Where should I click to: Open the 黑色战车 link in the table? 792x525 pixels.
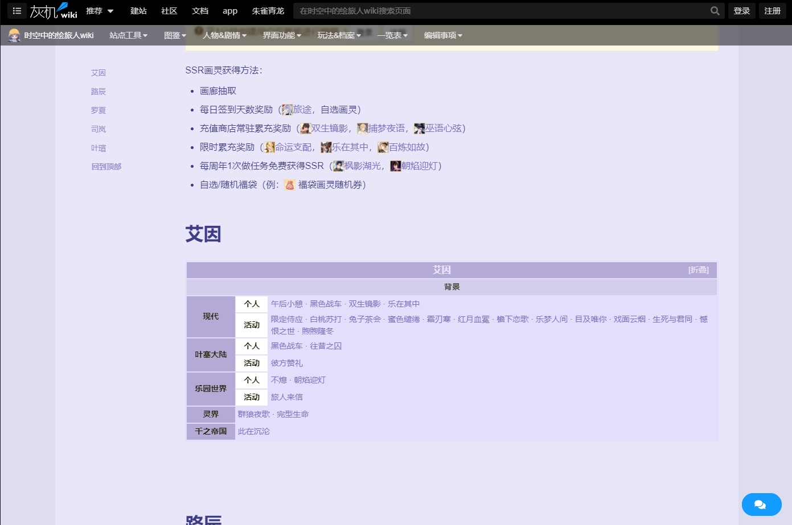pos(326,304)
